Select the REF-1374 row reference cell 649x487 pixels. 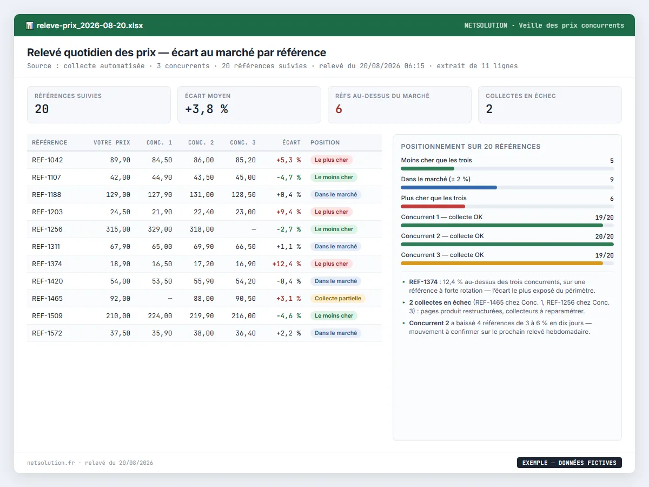[48, 264]
